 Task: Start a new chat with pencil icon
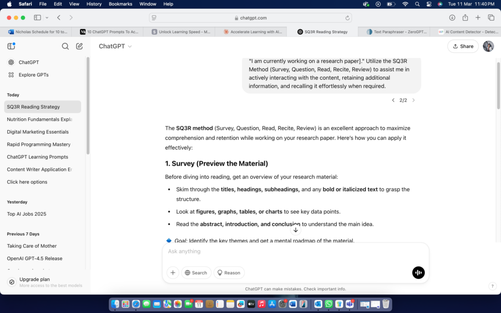[x=79, y=46]
